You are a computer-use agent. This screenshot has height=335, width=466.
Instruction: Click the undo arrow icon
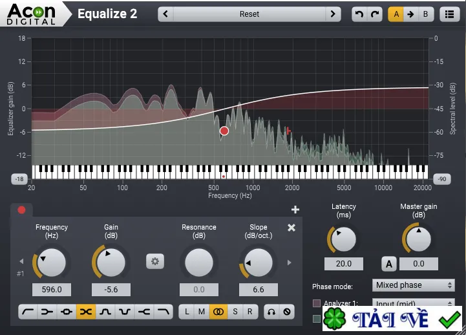[359, 14]
